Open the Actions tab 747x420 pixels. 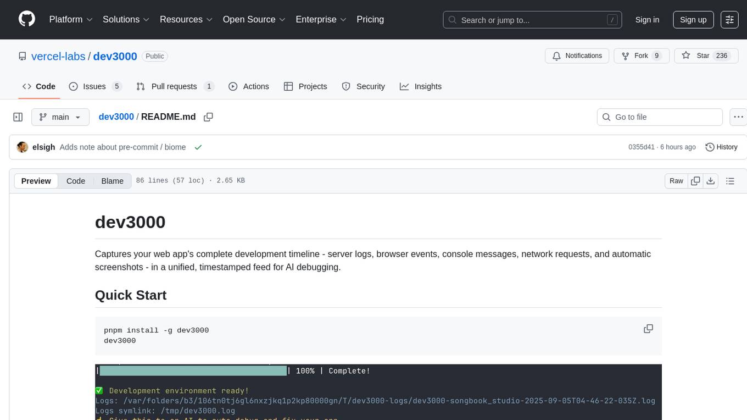(249, 86)
